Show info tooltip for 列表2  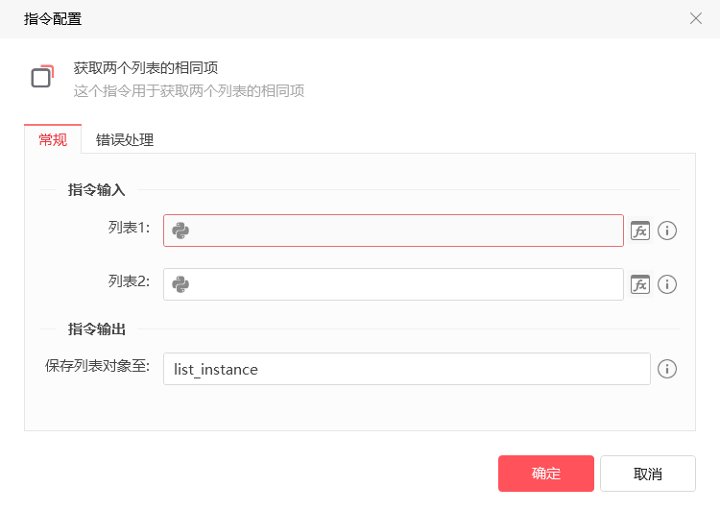(x=667, y=284)
